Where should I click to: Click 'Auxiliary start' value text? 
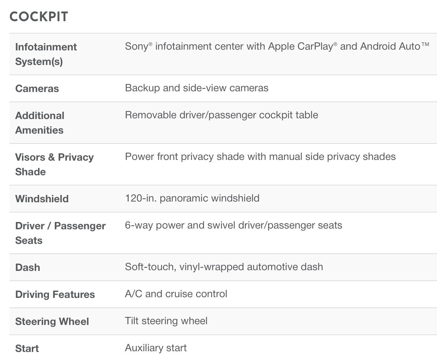[156, 348]
